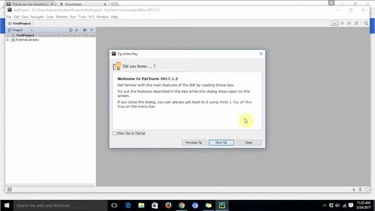The width and height of the screenshot is (375, 211).
Task: Open the Code menu
Action: point(50,17)
